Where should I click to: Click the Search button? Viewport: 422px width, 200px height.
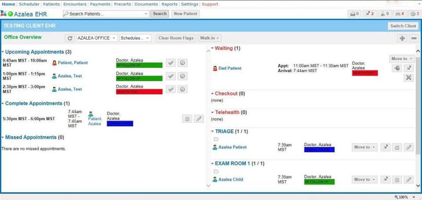click(x=160, y=14)
